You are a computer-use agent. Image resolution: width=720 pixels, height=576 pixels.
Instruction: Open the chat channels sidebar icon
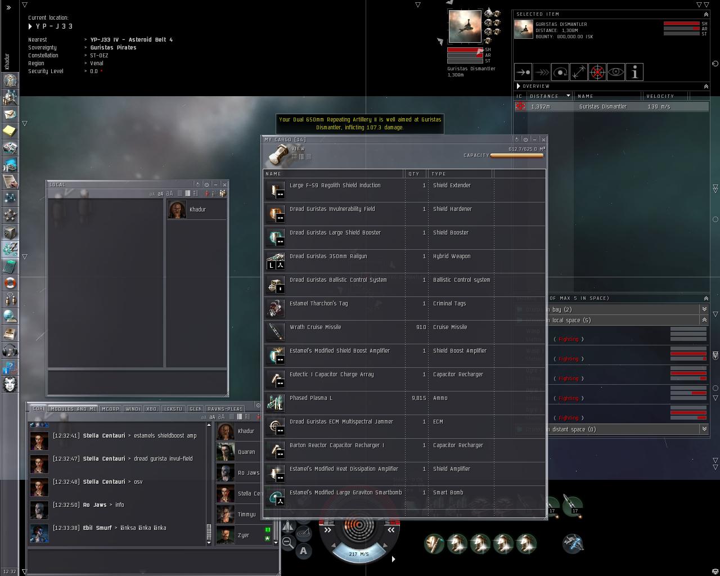(10, 299)
